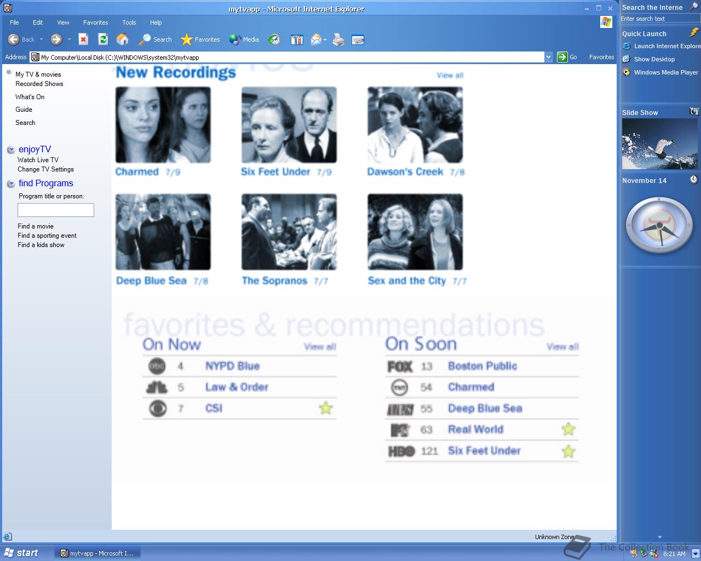Click the Mail envelope icon
Viewport: 701px width, 561px height.
316,39
